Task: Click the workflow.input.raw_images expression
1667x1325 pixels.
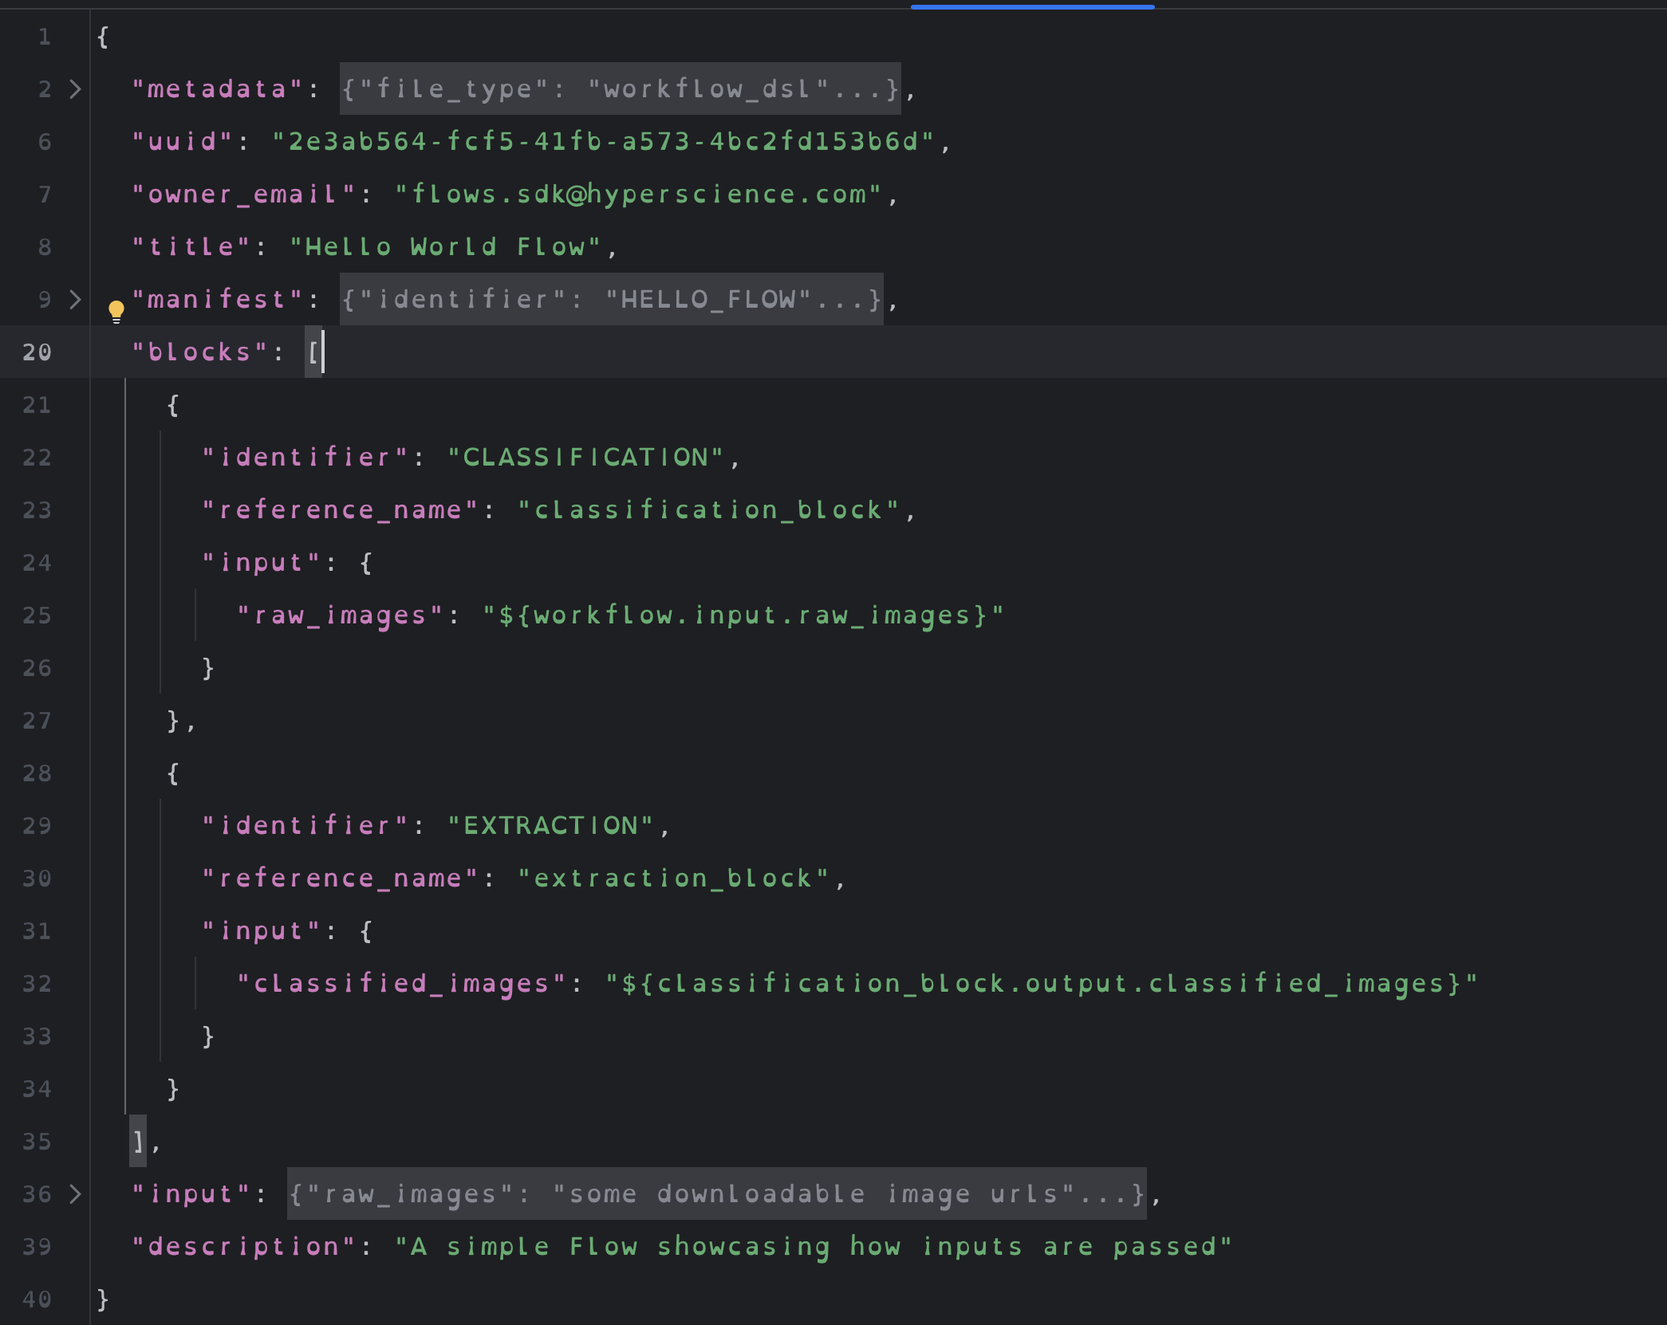Action: (743, 615)
